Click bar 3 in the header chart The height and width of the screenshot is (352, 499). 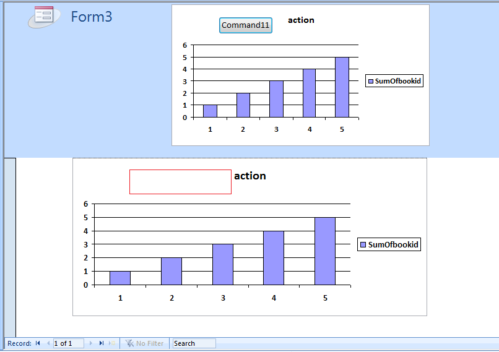pyautogui.click(x=276, y=99)
